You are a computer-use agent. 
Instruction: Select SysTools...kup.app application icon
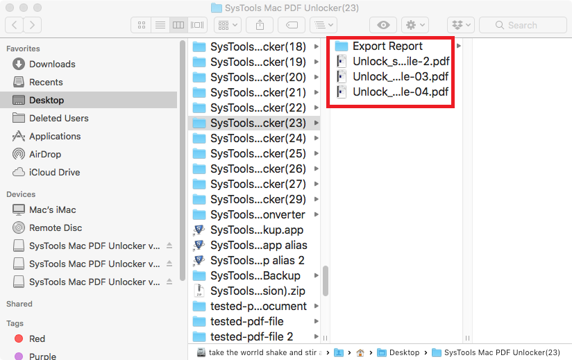pyautogui.click(x=199, y=230)
